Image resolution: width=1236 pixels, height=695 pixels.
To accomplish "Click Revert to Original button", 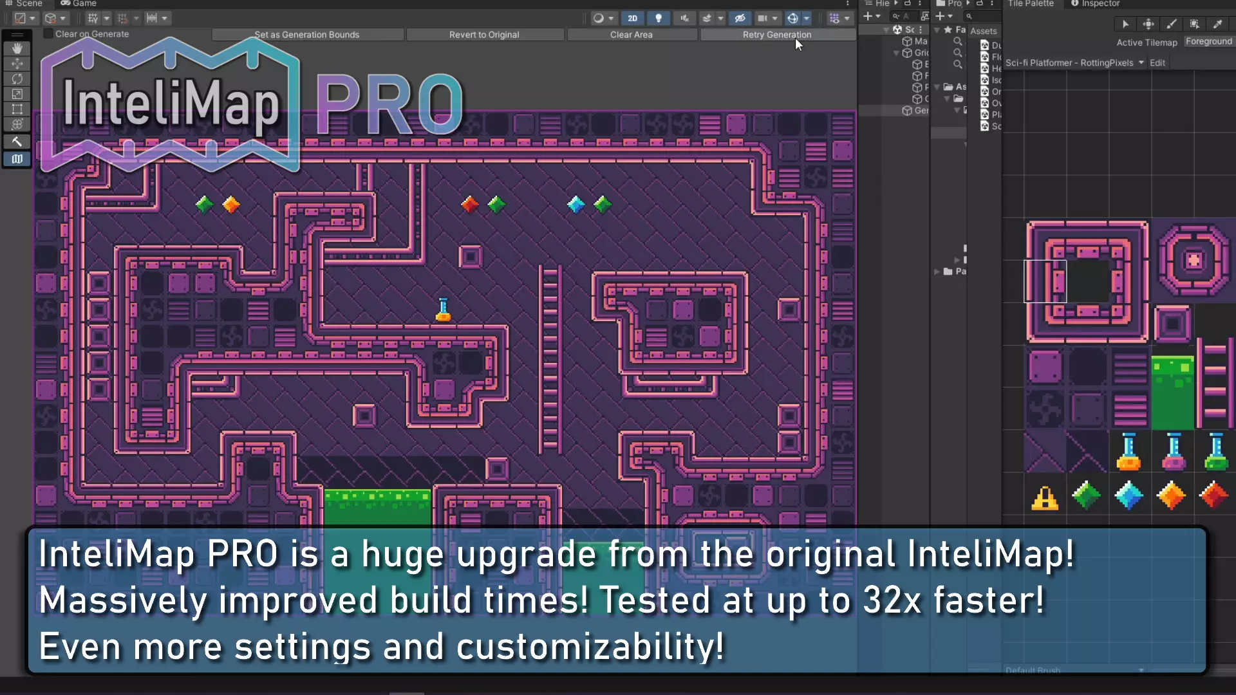I will [x=484, y=35].
